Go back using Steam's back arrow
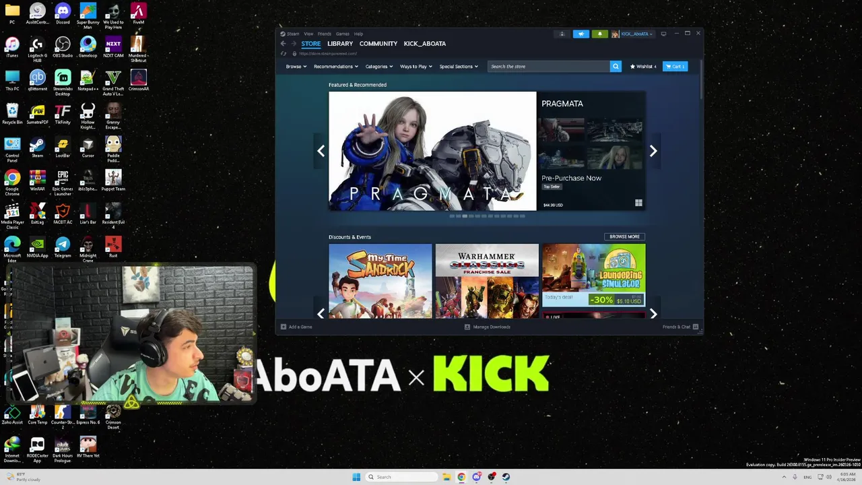The height and width of the screenshot is (485, 862). coord(284,44)
